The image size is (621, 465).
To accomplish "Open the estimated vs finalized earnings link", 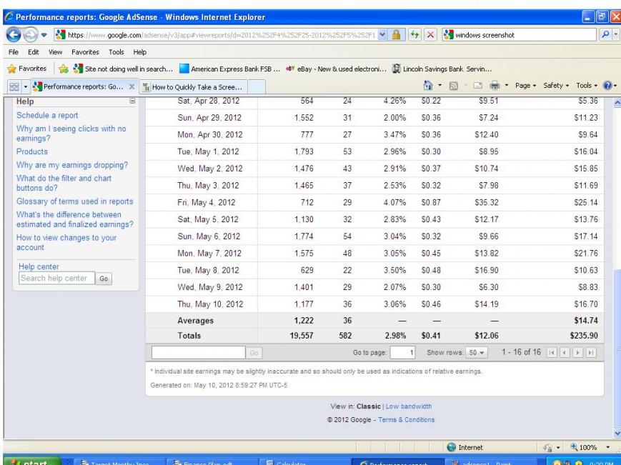I will (x=75, y=219).
